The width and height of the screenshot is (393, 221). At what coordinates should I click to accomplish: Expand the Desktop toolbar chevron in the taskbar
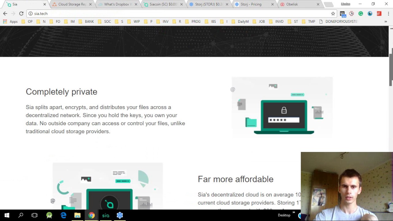click(294, 212)
